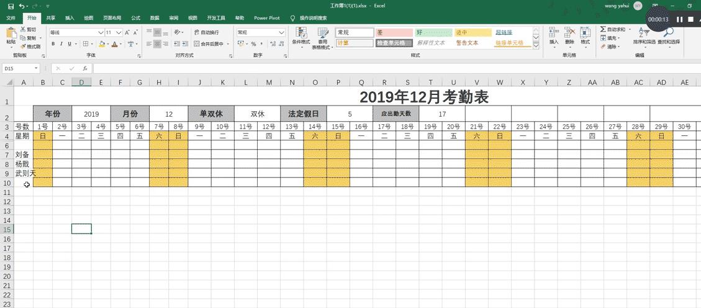Toggle Align Right text alignment
This screenshot has width=701, height=308.
tap(165, 44)
